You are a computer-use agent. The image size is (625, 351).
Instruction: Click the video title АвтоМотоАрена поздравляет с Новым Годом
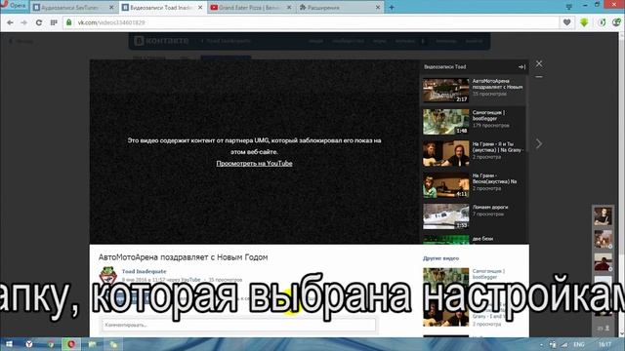pos(183,257)
